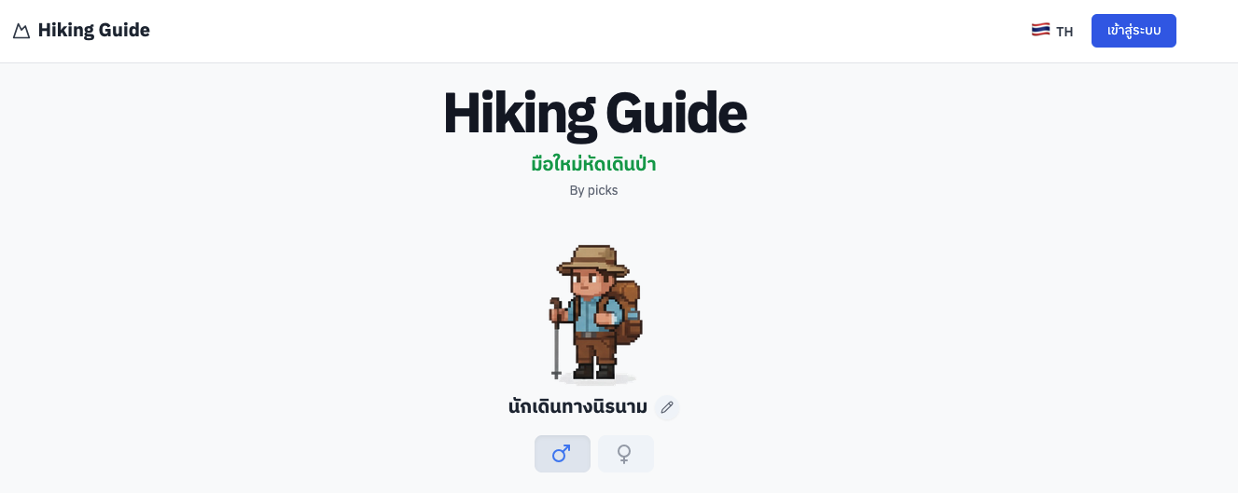Image resolution: width=1238 pixels, height=493 pixels.
Task: Open the Hiking Guide brand link in header
Action: coord(81,31)
